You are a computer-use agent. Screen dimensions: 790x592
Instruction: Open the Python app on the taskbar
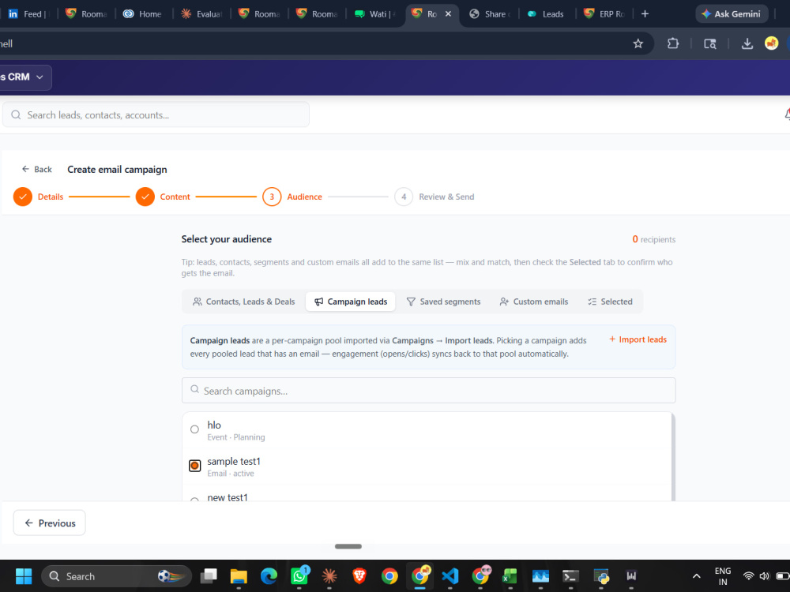(x=601, y=576)
